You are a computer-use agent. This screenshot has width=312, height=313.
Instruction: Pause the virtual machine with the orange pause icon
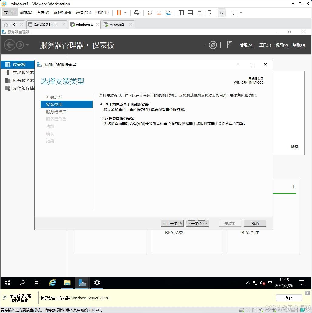coord(119,13)
